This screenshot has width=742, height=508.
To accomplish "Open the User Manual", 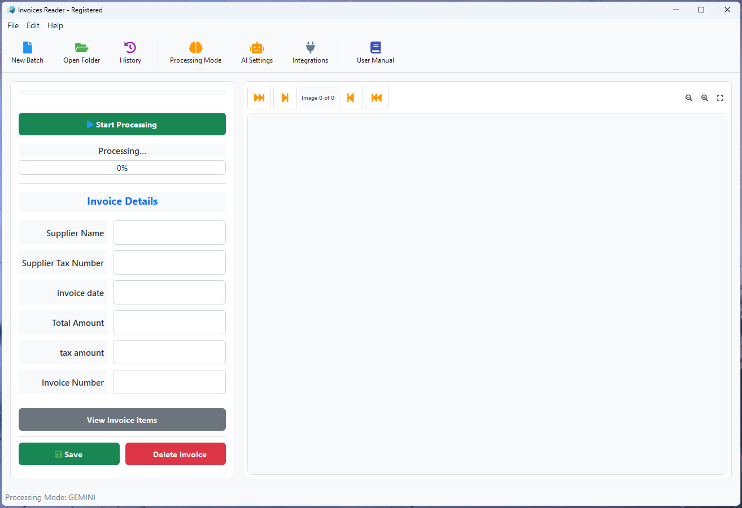I will point(375,52).
